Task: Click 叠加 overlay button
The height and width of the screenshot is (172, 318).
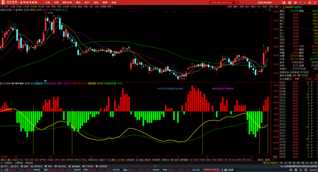Action: coord(236,7)
